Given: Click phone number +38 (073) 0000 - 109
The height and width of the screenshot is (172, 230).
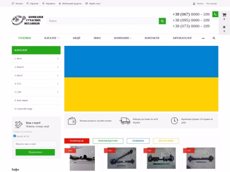Looking at the screenshot, I should [191, 26].
